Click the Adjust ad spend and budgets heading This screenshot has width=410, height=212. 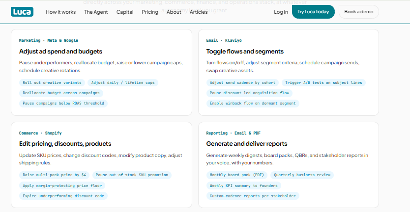(x=60, y=52)
